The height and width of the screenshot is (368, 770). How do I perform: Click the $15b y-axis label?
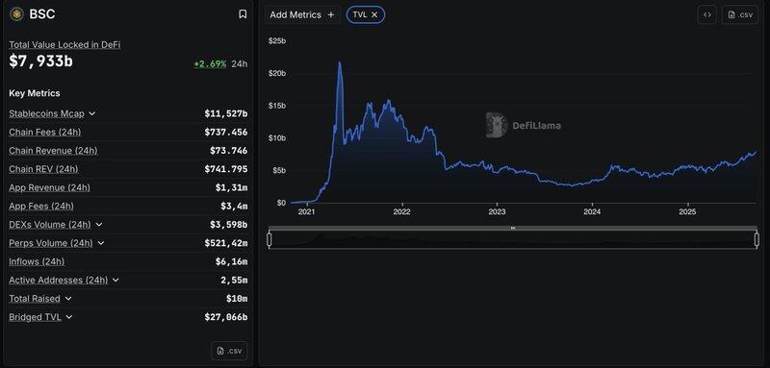(x=277, y=106)
